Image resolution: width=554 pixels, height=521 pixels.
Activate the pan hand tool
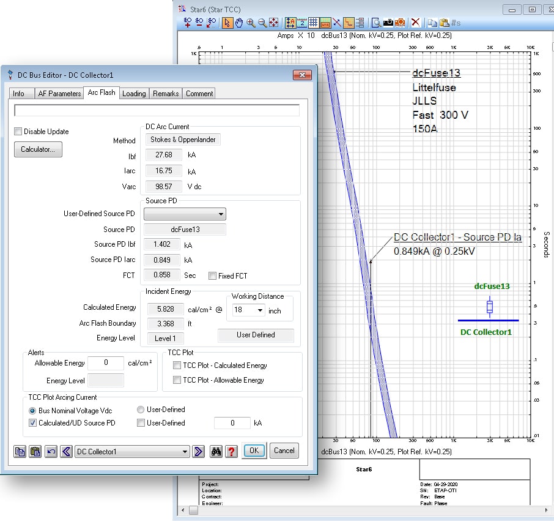(239, 23)
